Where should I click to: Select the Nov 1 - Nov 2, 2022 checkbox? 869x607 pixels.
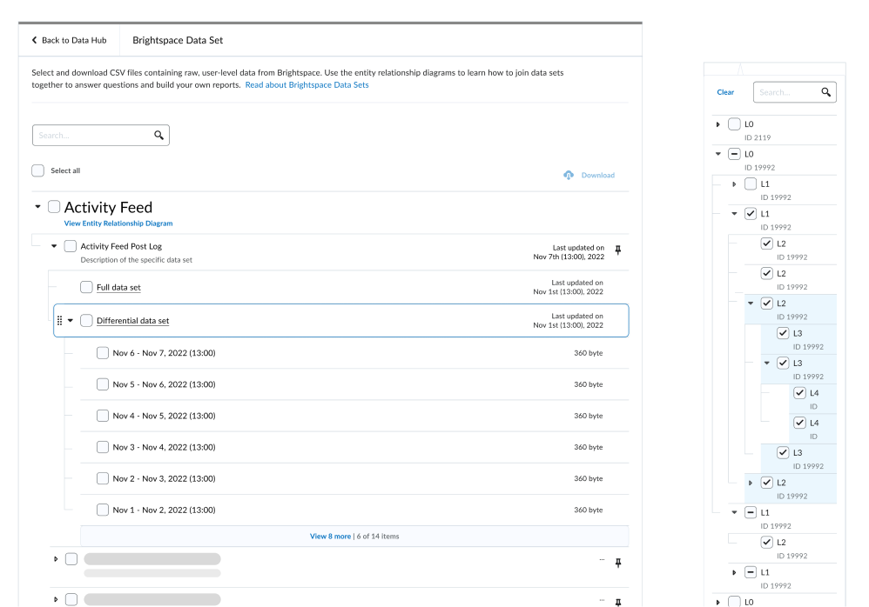103,510
